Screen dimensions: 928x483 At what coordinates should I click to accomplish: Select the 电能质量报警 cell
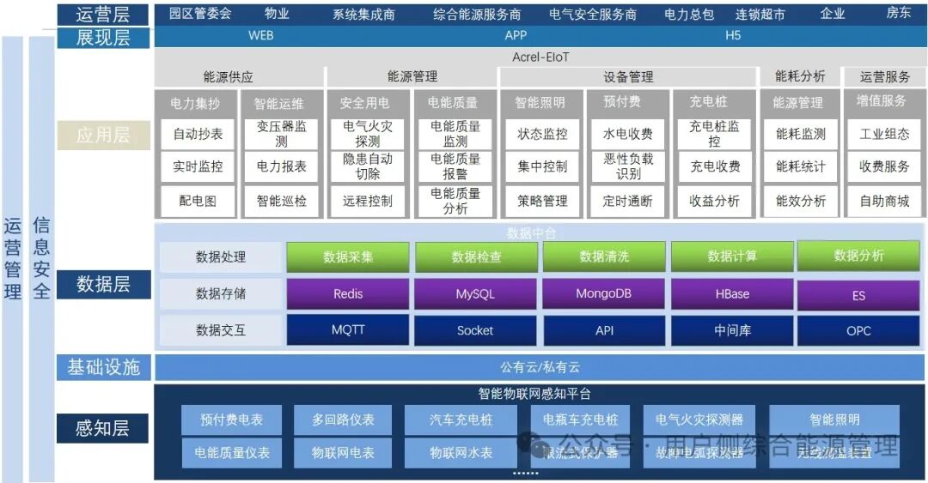455,166
